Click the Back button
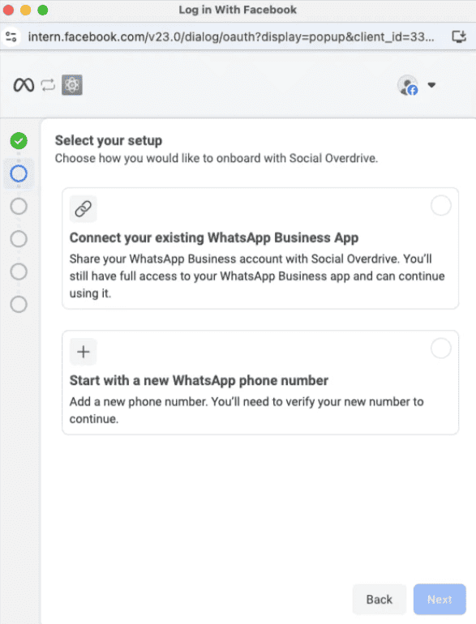476x624 pixels. tap(380, 600)
